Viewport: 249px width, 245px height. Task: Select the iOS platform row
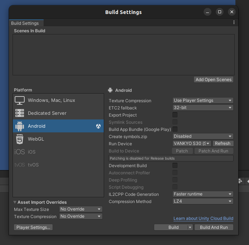pos(58,152)
